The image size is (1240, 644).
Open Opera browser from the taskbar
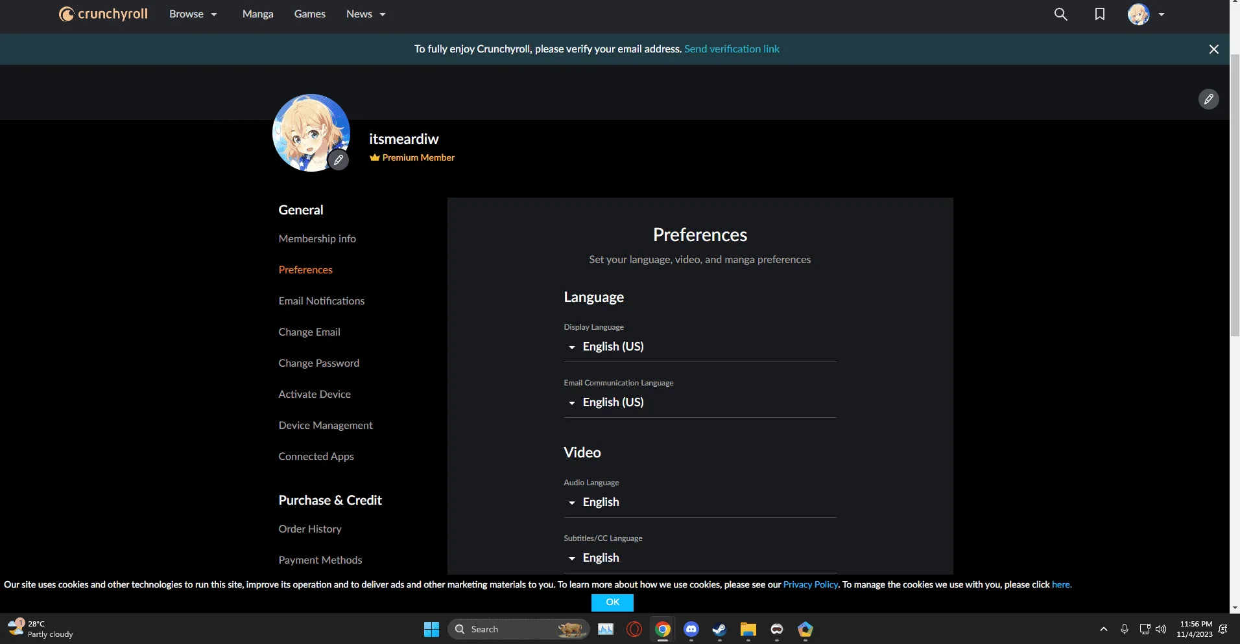(634, 629)
